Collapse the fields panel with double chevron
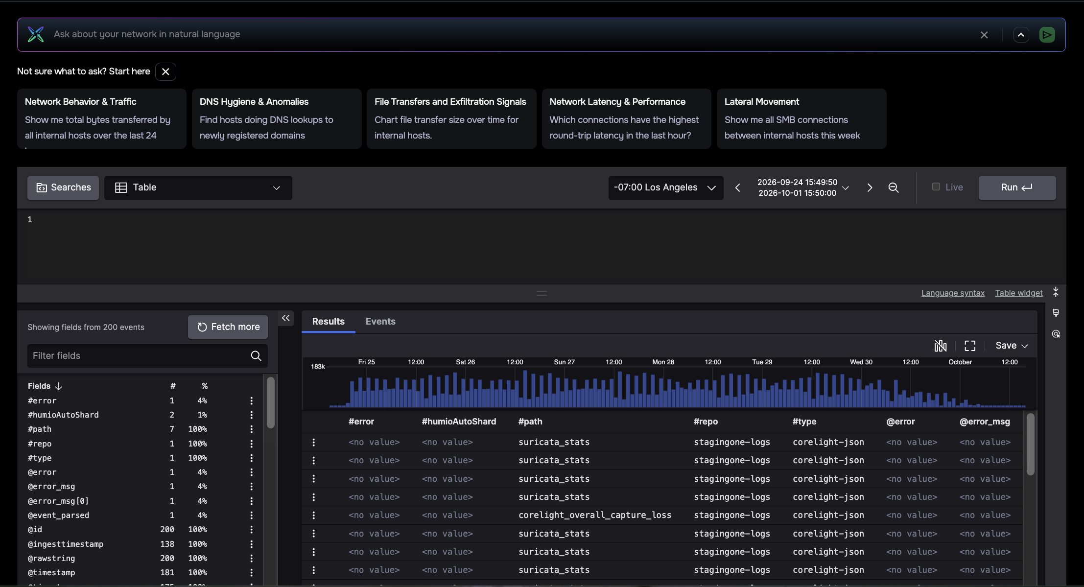 point(286,318)
